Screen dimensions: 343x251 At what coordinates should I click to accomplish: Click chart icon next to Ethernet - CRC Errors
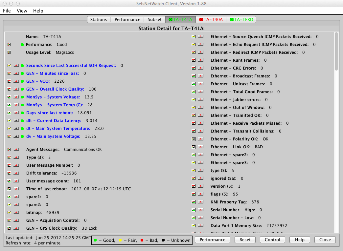[194, 68]
